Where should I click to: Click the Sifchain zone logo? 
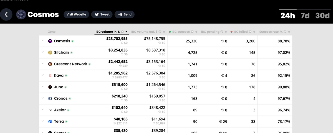50,52
